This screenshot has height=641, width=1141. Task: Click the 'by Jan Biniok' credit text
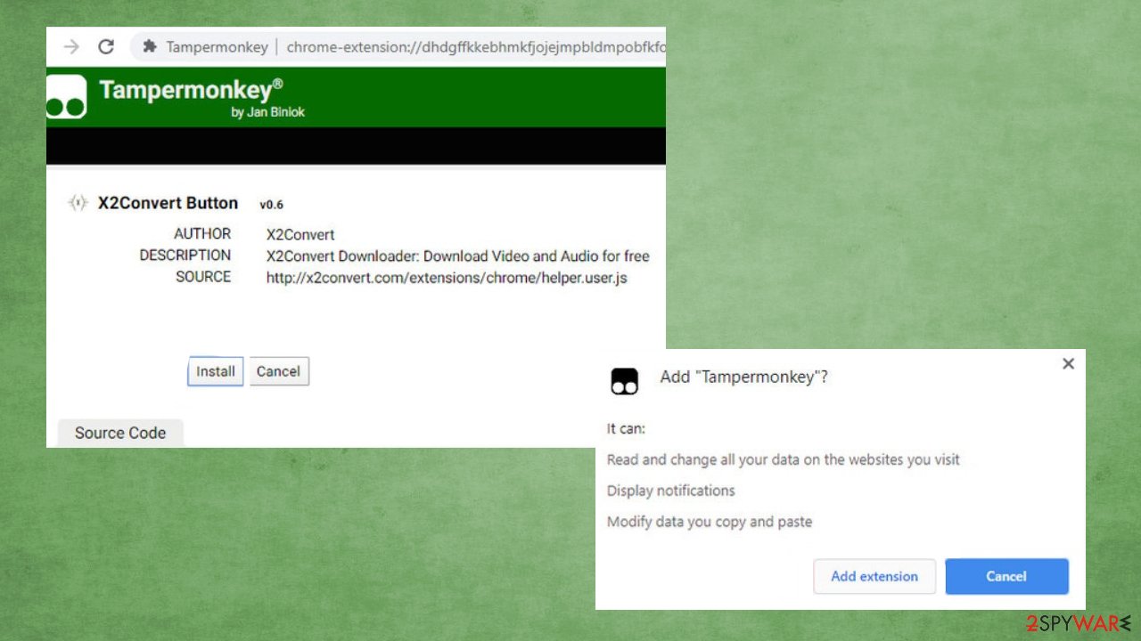(268, 112)
